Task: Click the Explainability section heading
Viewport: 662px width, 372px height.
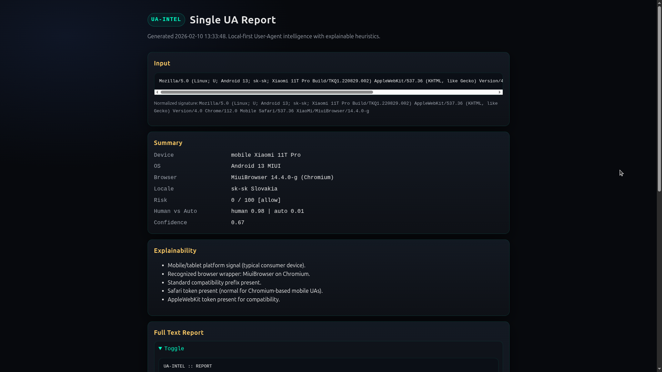Action: point(175,251)
